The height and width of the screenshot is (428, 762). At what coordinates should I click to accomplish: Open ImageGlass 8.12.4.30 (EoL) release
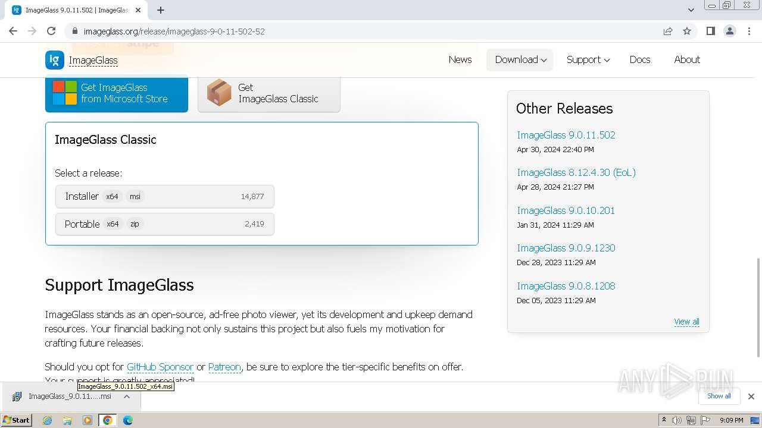[x=576, y=172]
